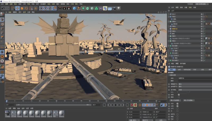Open the layout dropdown at top right
The height and width of the screenshot is (121, 212).
coord(202,4)
